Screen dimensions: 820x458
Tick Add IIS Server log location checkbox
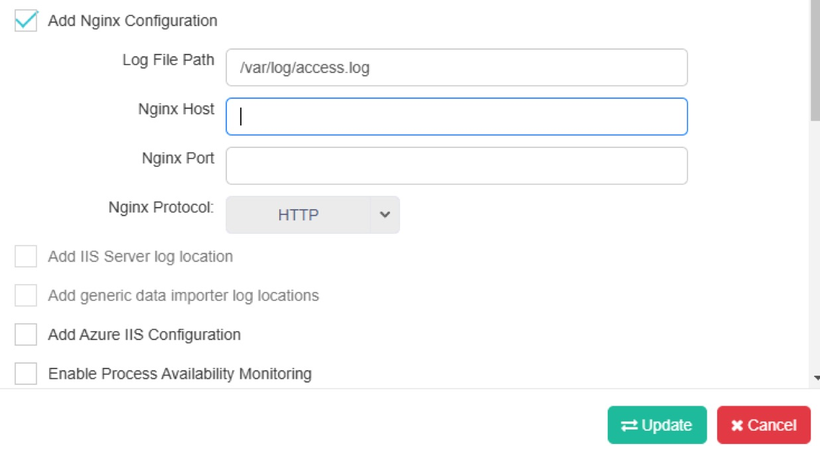tap(26, 256)
